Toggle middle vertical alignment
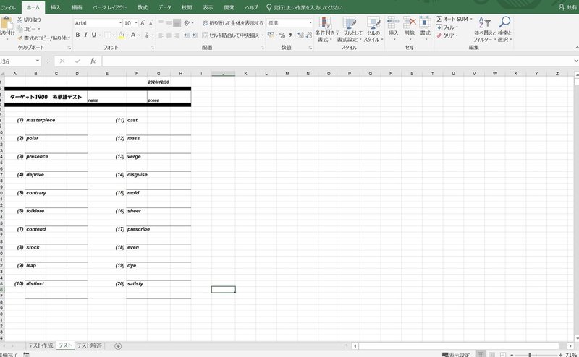Image resolution: width=579 pixels, height=357 pixels. [x=169, y=23]
